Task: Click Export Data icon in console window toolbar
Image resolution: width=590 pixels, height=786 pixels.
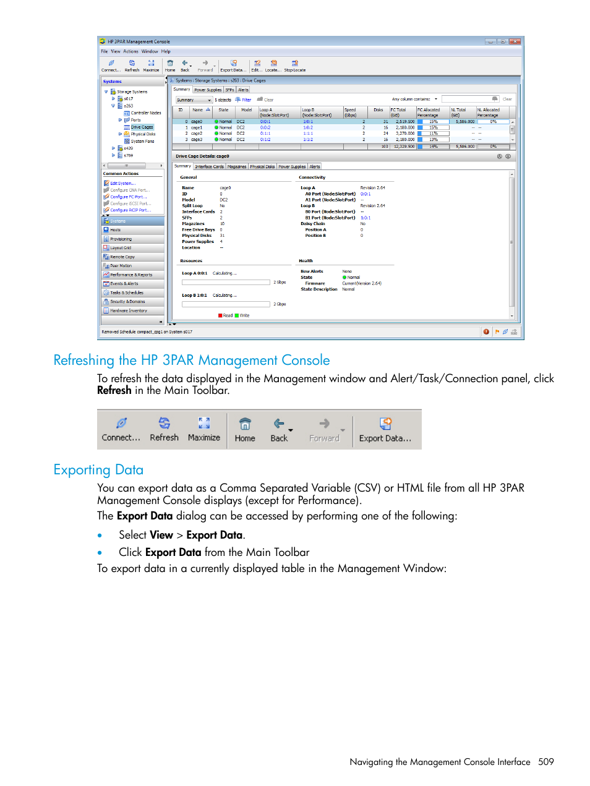Action: [234, 63]
